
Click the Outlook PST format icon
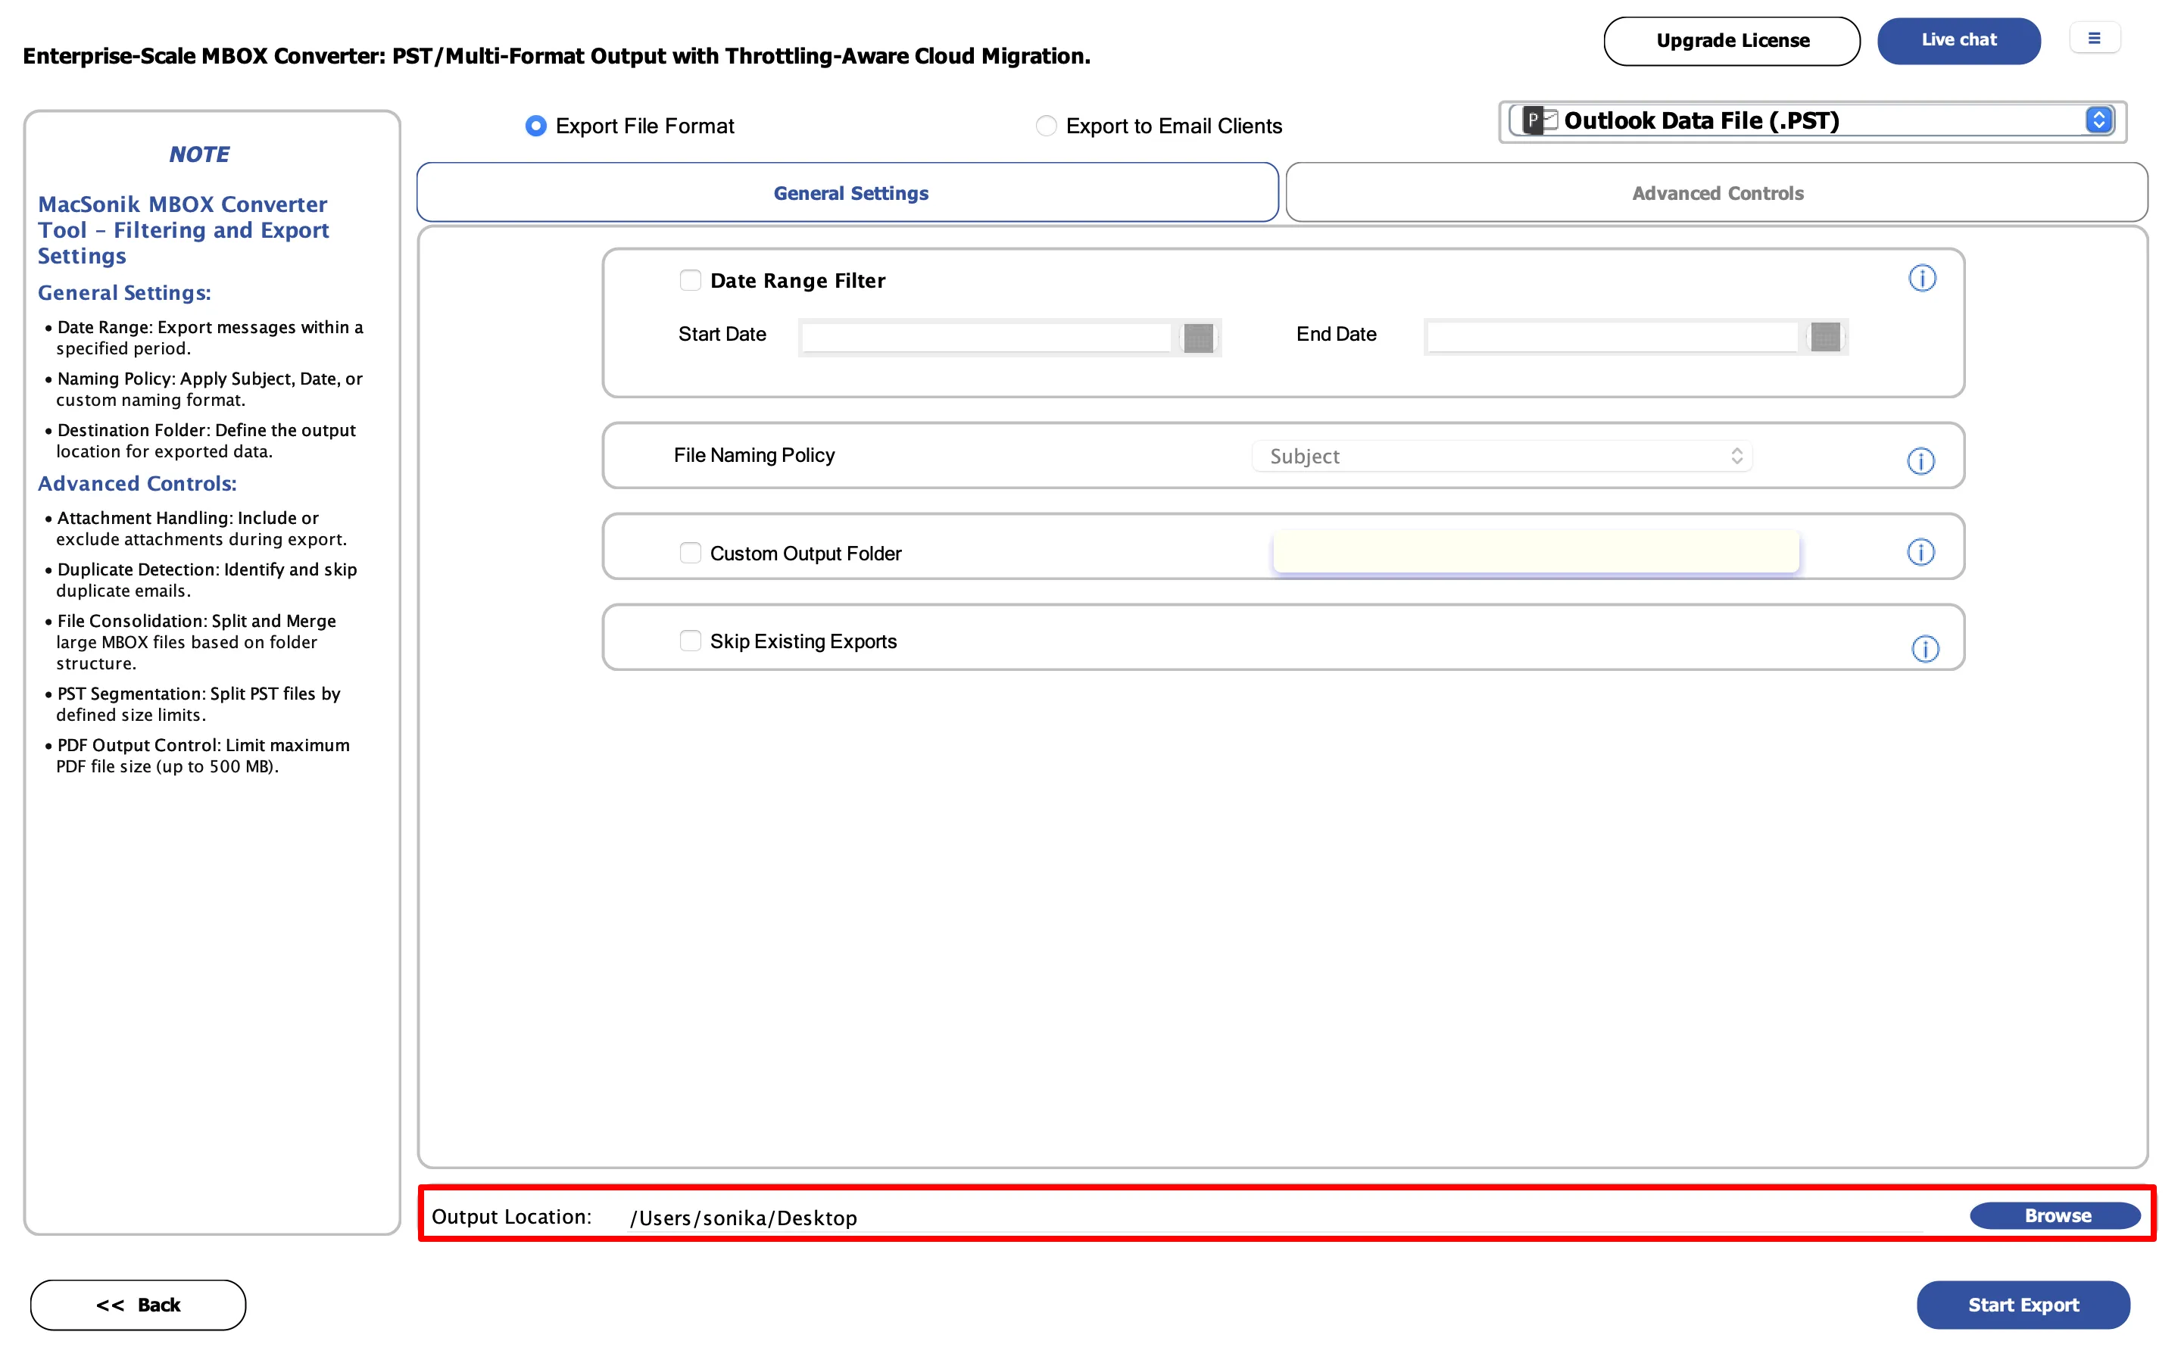(1538, 120)
